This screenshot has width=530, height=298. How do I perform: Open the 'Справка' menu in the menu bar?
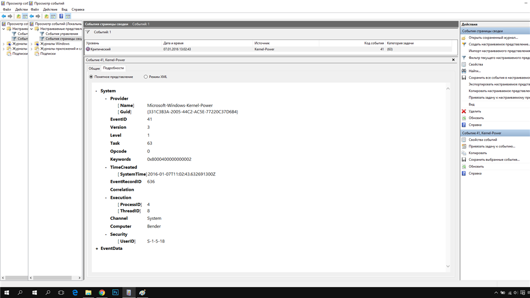[78, 9]
